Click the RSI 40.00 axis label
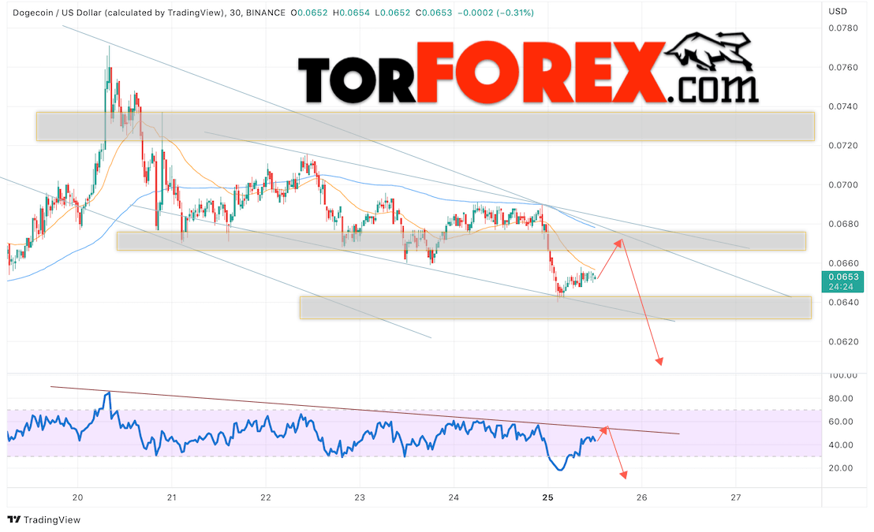Viewport: 874px width, 532px height. (x=841, y=445)
